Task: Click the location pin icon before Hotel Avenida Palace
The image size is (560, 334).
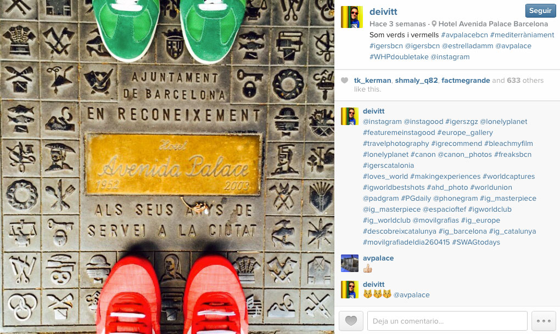Action: click(x=434, y=24)
